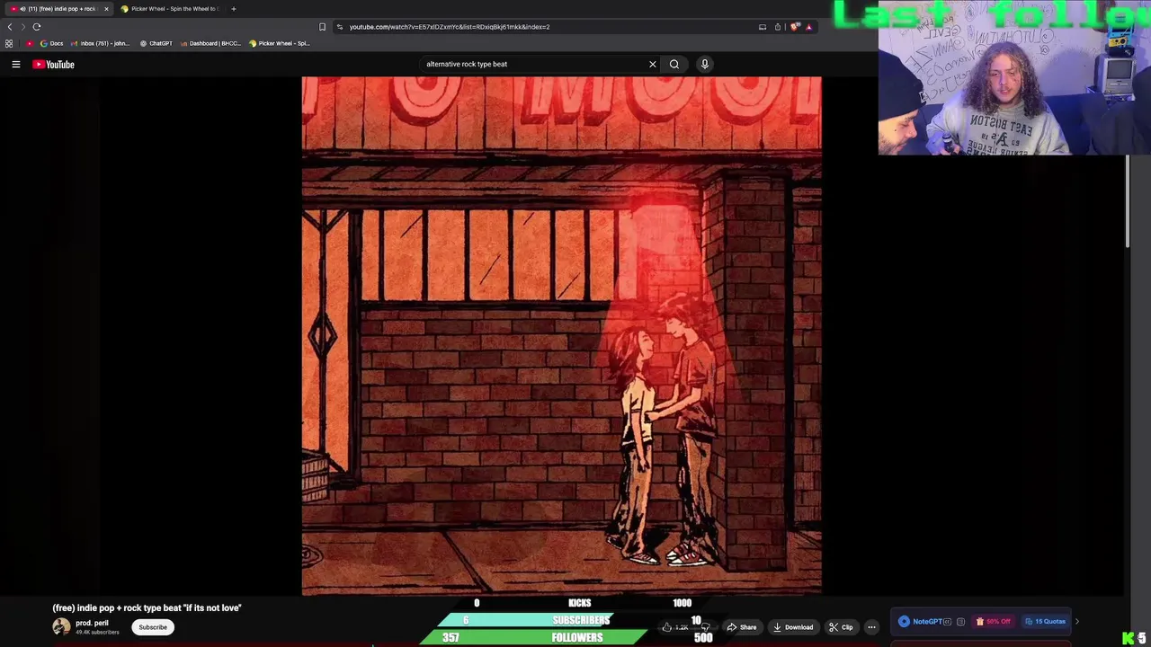
Task: Open the NoteGPT notes icon
Action: click(x=960, y=621)
